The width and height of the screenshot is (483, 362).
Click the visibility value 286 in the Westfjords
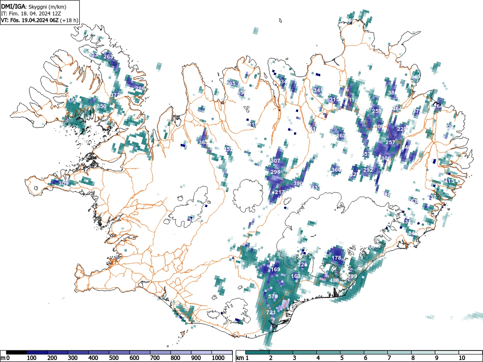pyautogui.click(x=140, y=88)
